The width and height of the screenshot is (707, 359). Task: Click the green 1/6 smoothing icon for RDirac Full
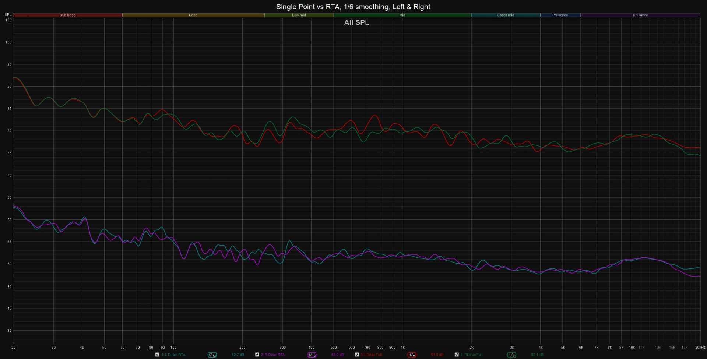coord(511,355)
